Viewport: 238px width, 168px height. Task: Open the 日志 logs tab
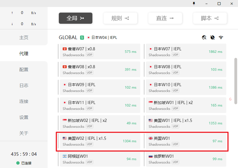[24, 85]
